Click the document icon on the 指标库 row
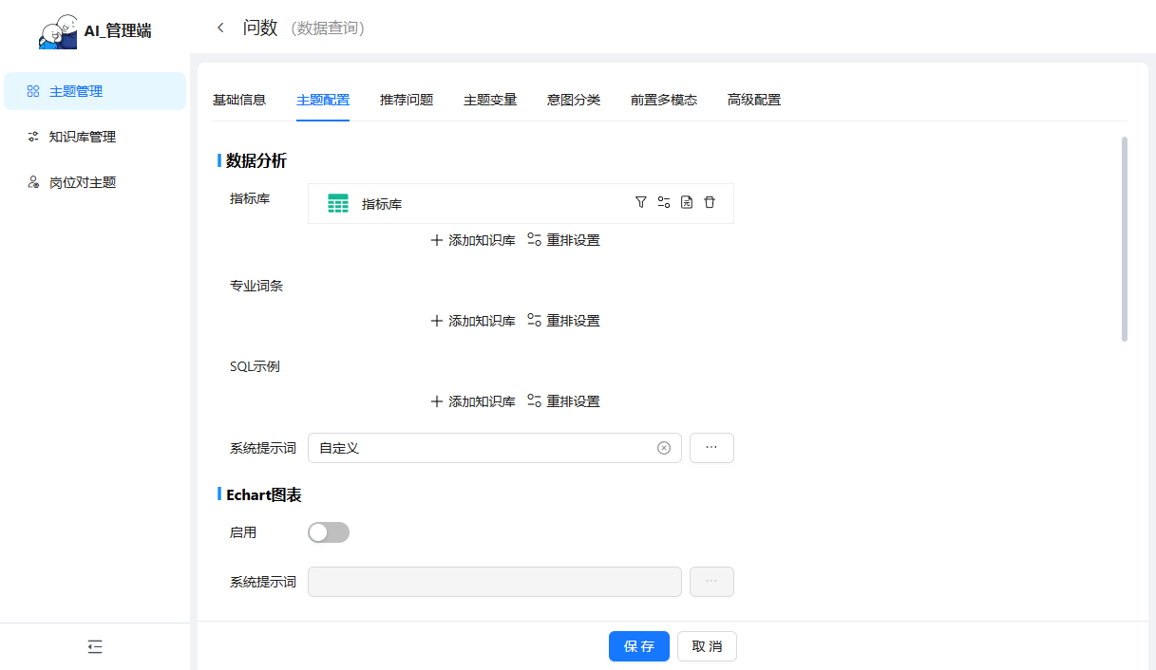Viewport: 1156px width, 670px height. pos(687,202)
